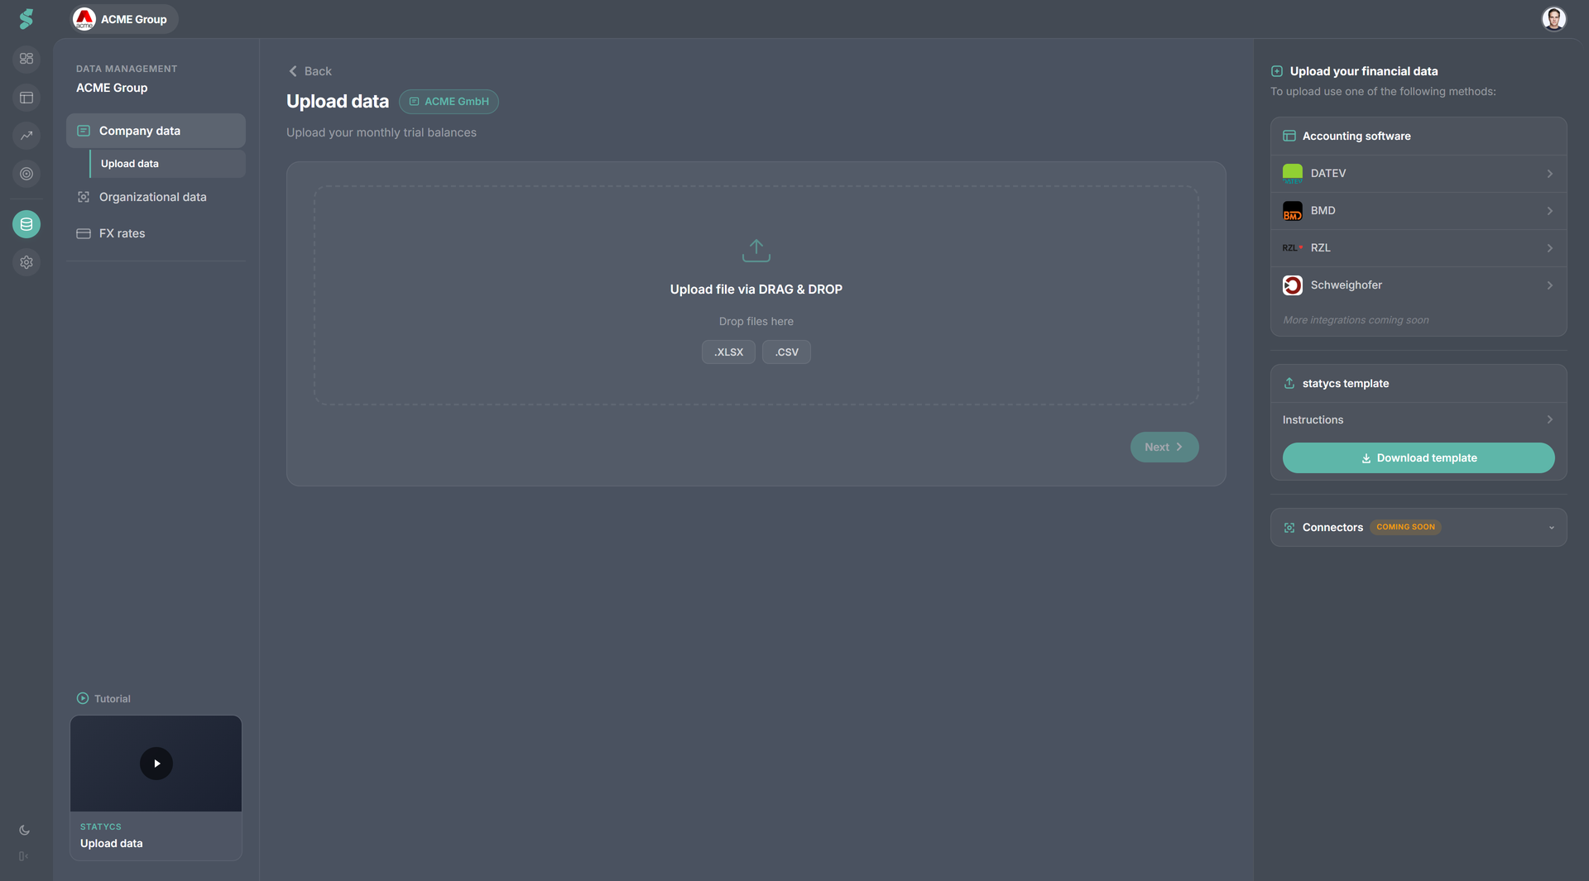
Task: Click the user profile avatar
Action: 1553,19
